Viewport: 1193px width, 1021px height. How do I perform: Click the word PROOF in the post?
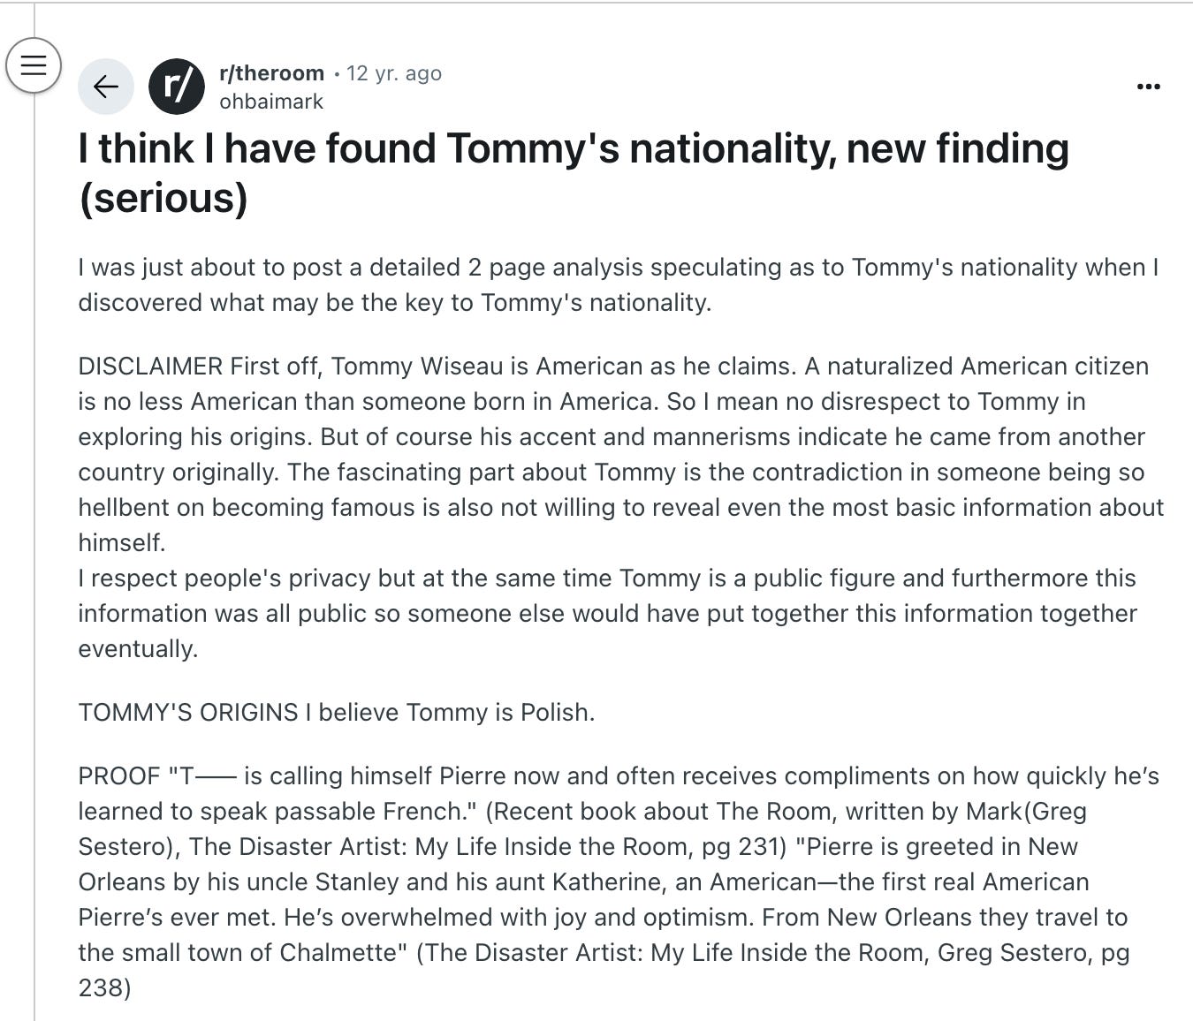[x=118, y=776]
